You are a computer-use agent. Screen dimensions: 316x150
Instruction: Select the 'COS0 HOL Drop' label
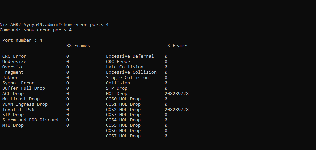point(123,99)
